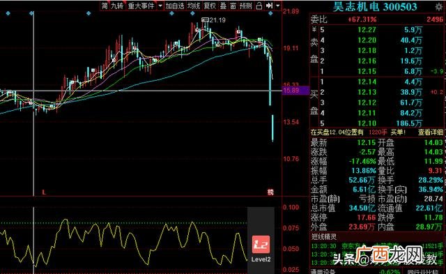Click the purple 15.89 crosshair price label

tap(295, 91)
